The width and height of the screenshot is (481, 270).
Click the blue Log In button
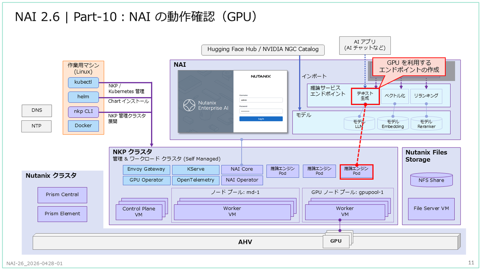pyautogui.click(x=261, y=119)
